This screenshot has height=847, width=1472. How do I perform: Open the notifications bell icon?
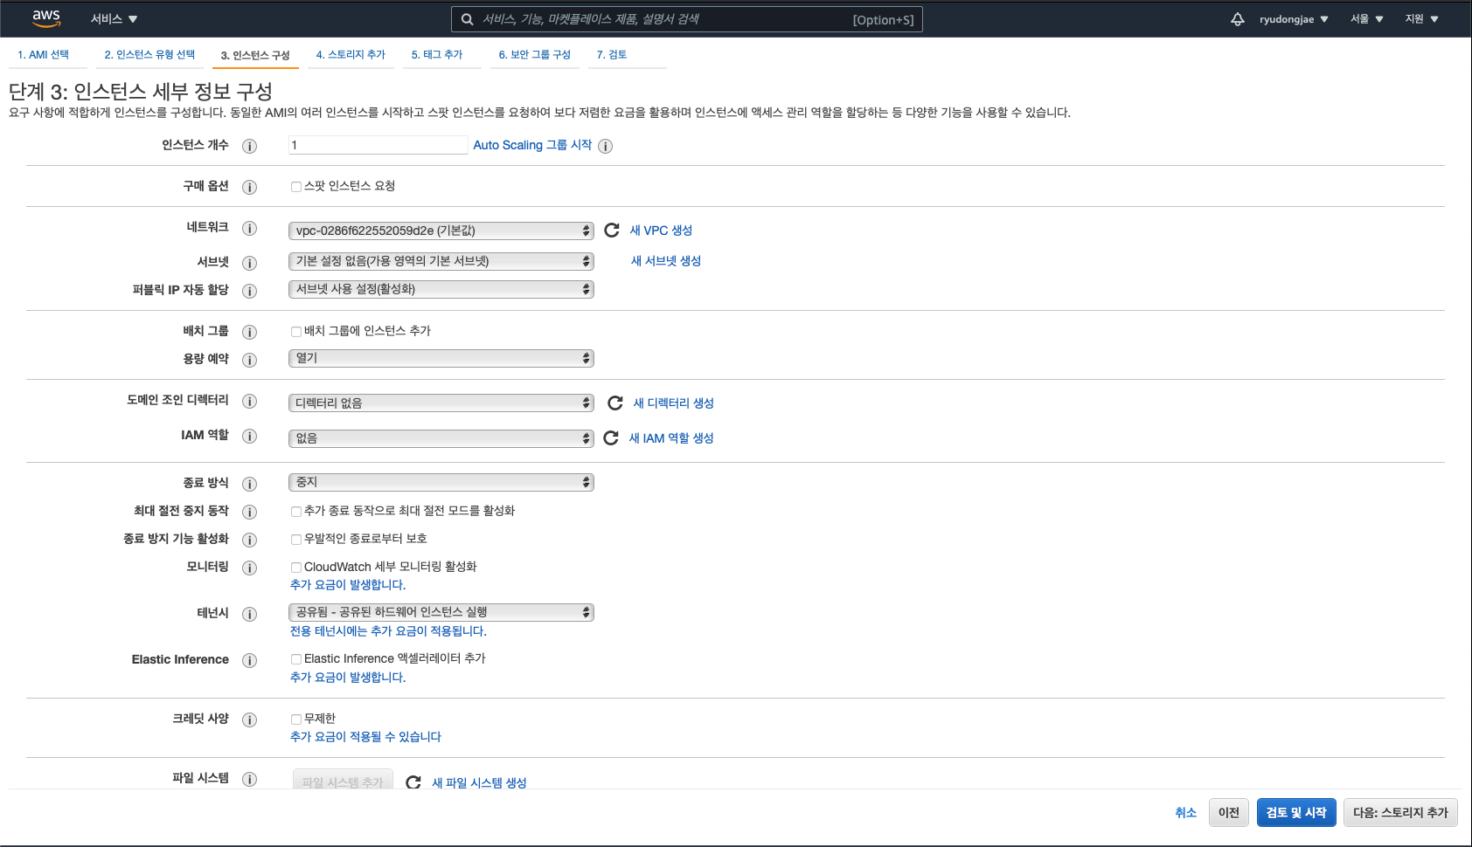[x=1238, y=19]
